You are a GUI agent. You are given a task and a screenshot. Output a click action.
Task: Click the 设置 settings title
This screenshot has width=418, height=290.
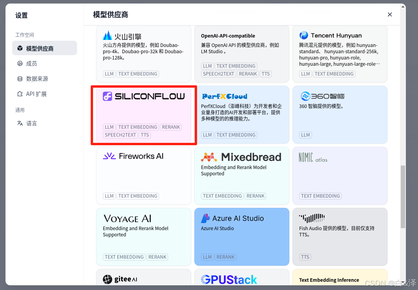click(22, 16)
